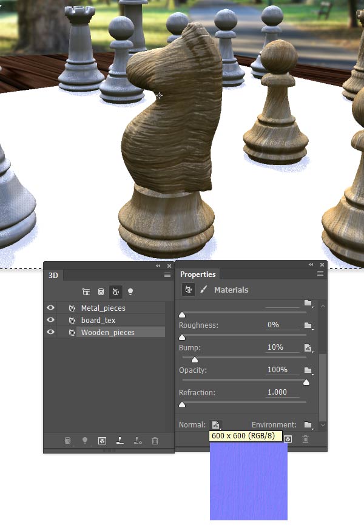Click the trash icon in Properties footer
Viewport: 364px width, 527px height.
coord(305,439)
